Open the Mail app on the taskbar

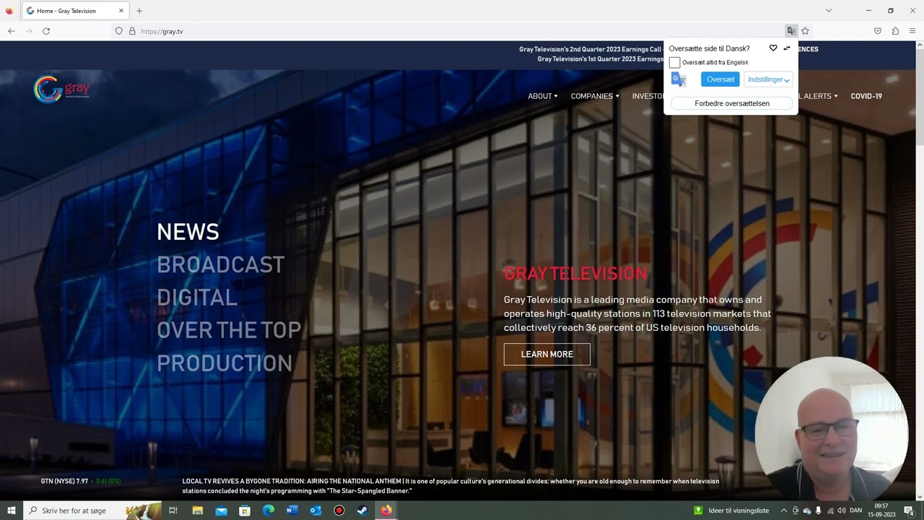tap(221, 511)
